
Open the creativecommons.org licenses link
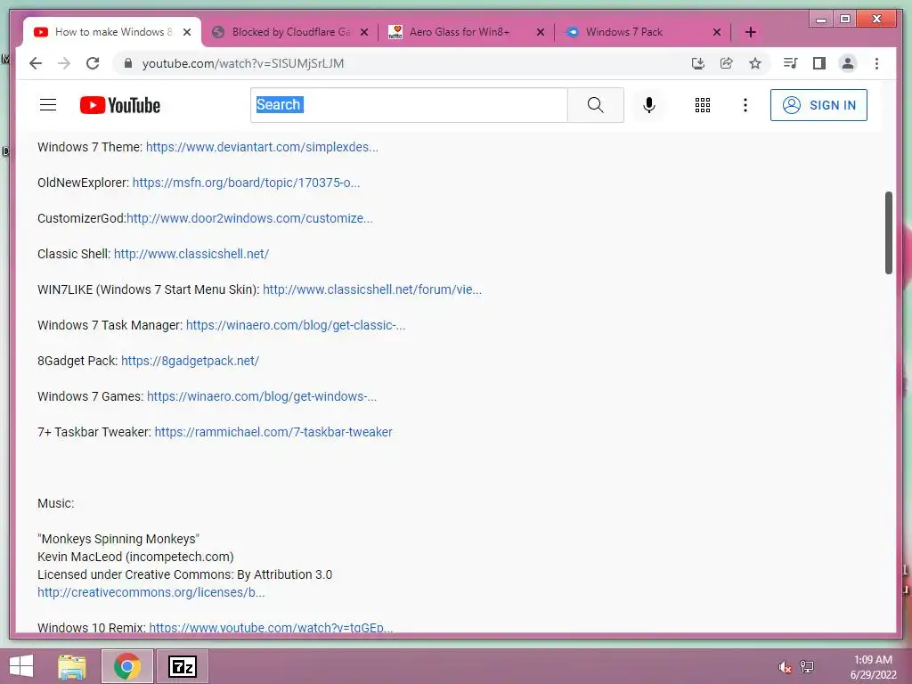point(151,592)
